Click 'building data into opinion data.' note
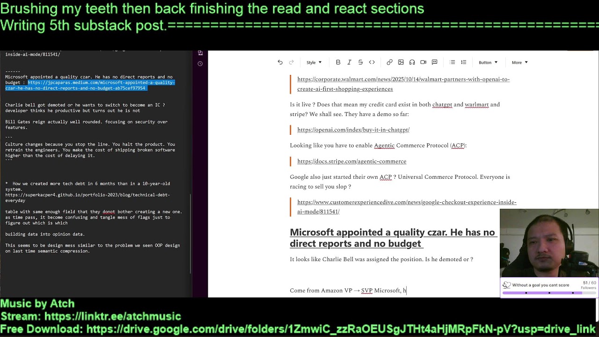 (45, 234)
